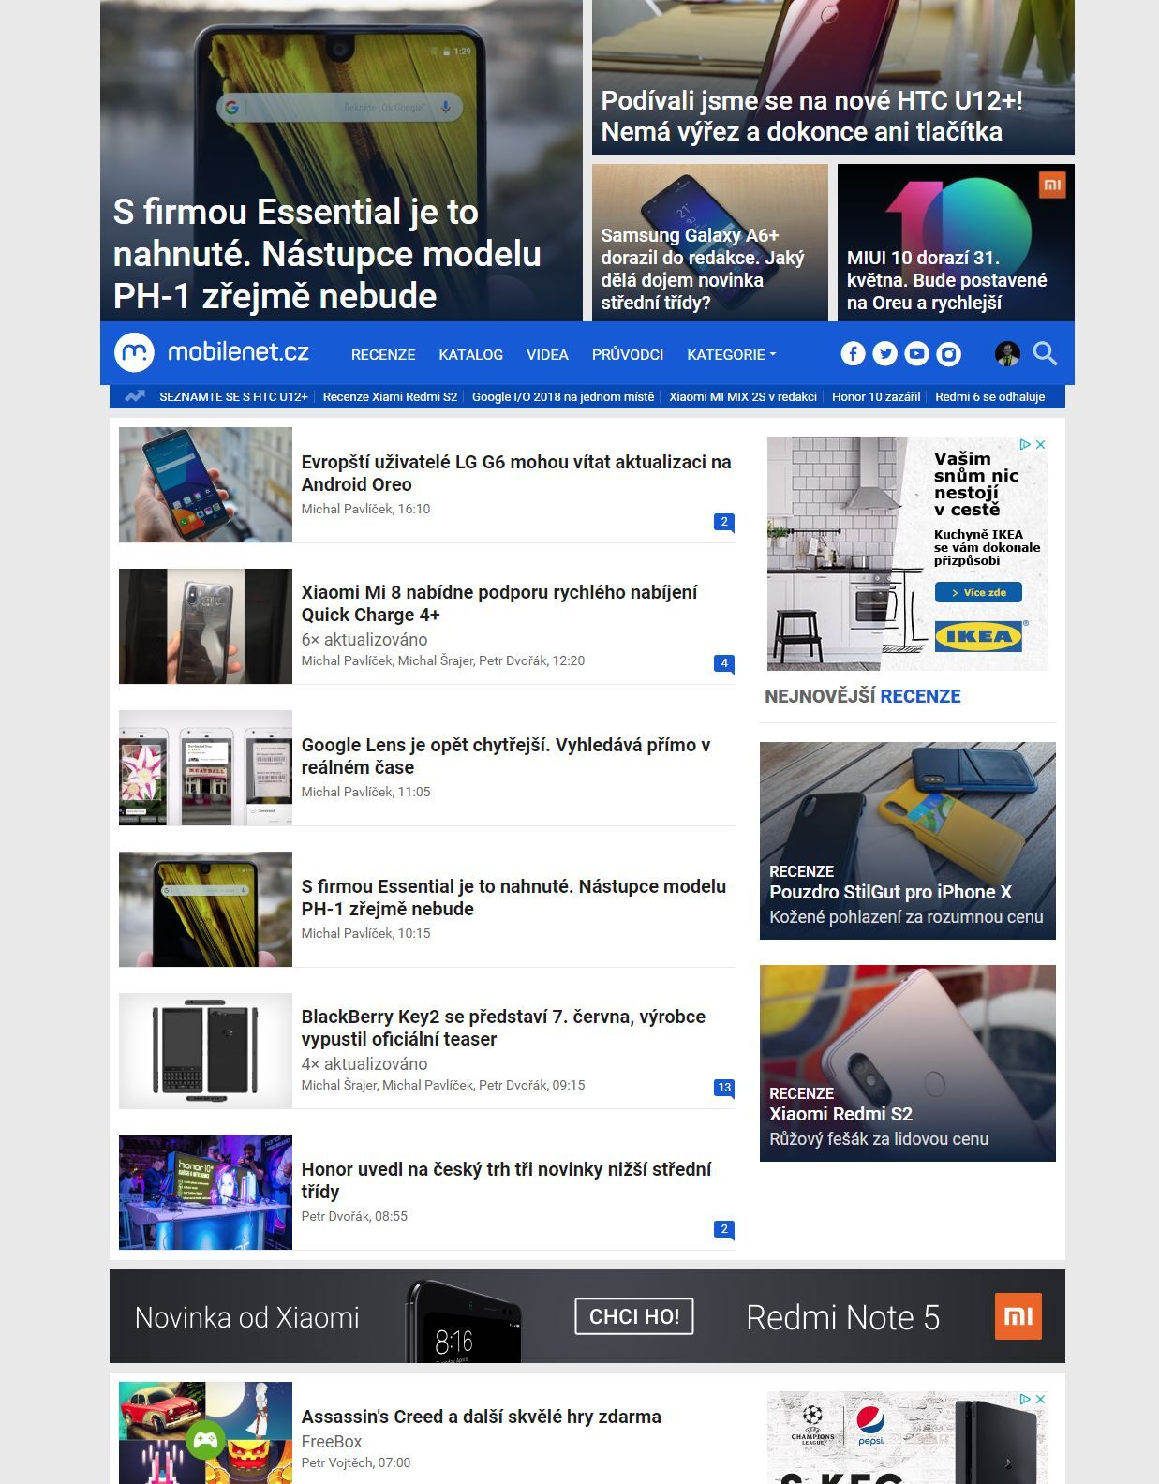Click the mobilenet.cz logo
This screenshot has height=1484, width=1159.
(212, 352)
